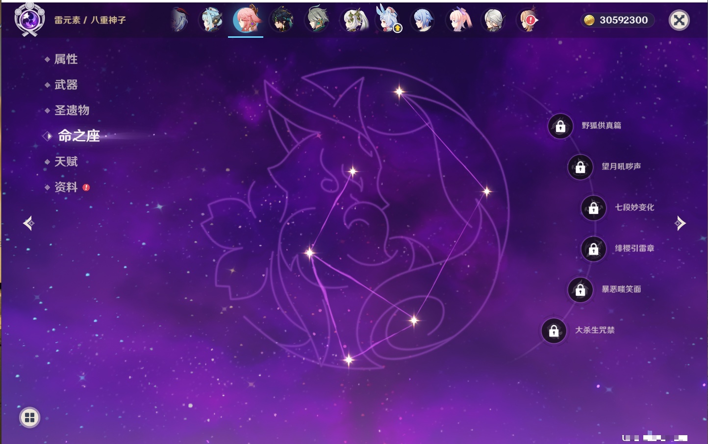
Task: Open the blonde character with red alert badge
Action: [528, 20]
